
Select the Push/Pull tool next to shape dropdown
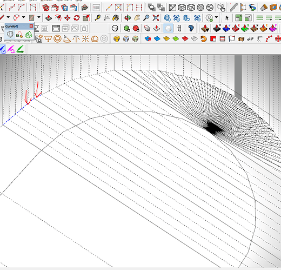point(49,18)
